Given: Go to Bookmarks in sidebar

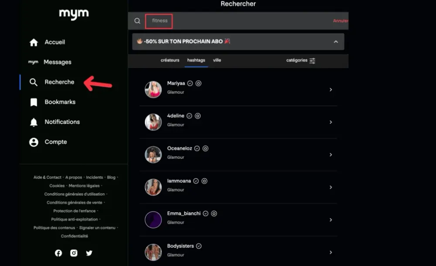Looking at the screenshot, I should pyautogui.click(x=60, y=102).
